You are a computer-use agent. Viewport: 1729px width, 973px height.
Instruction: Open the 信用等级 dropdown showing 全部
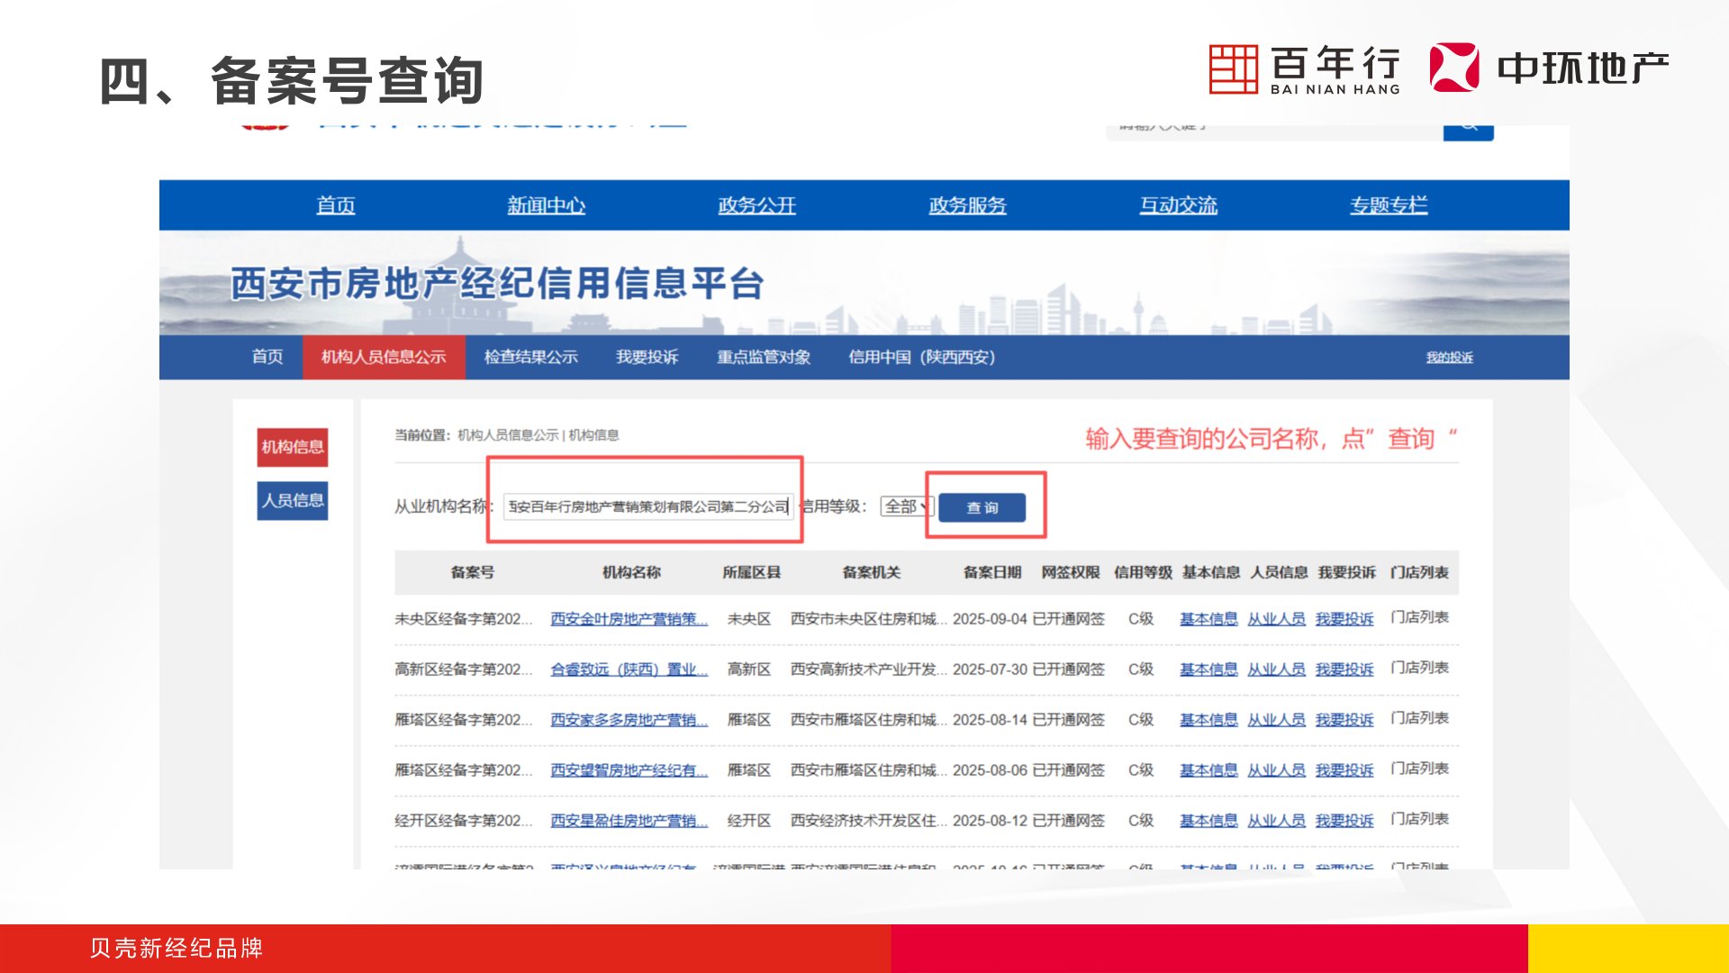[907, 506]
